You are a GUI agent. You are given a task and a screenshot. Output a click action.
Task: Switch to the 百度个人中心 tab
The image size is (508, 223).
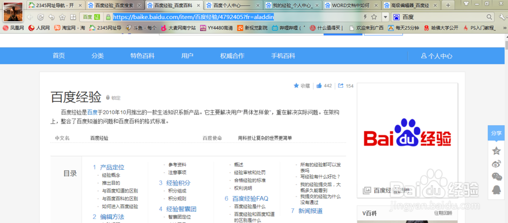tap(233, 5)
